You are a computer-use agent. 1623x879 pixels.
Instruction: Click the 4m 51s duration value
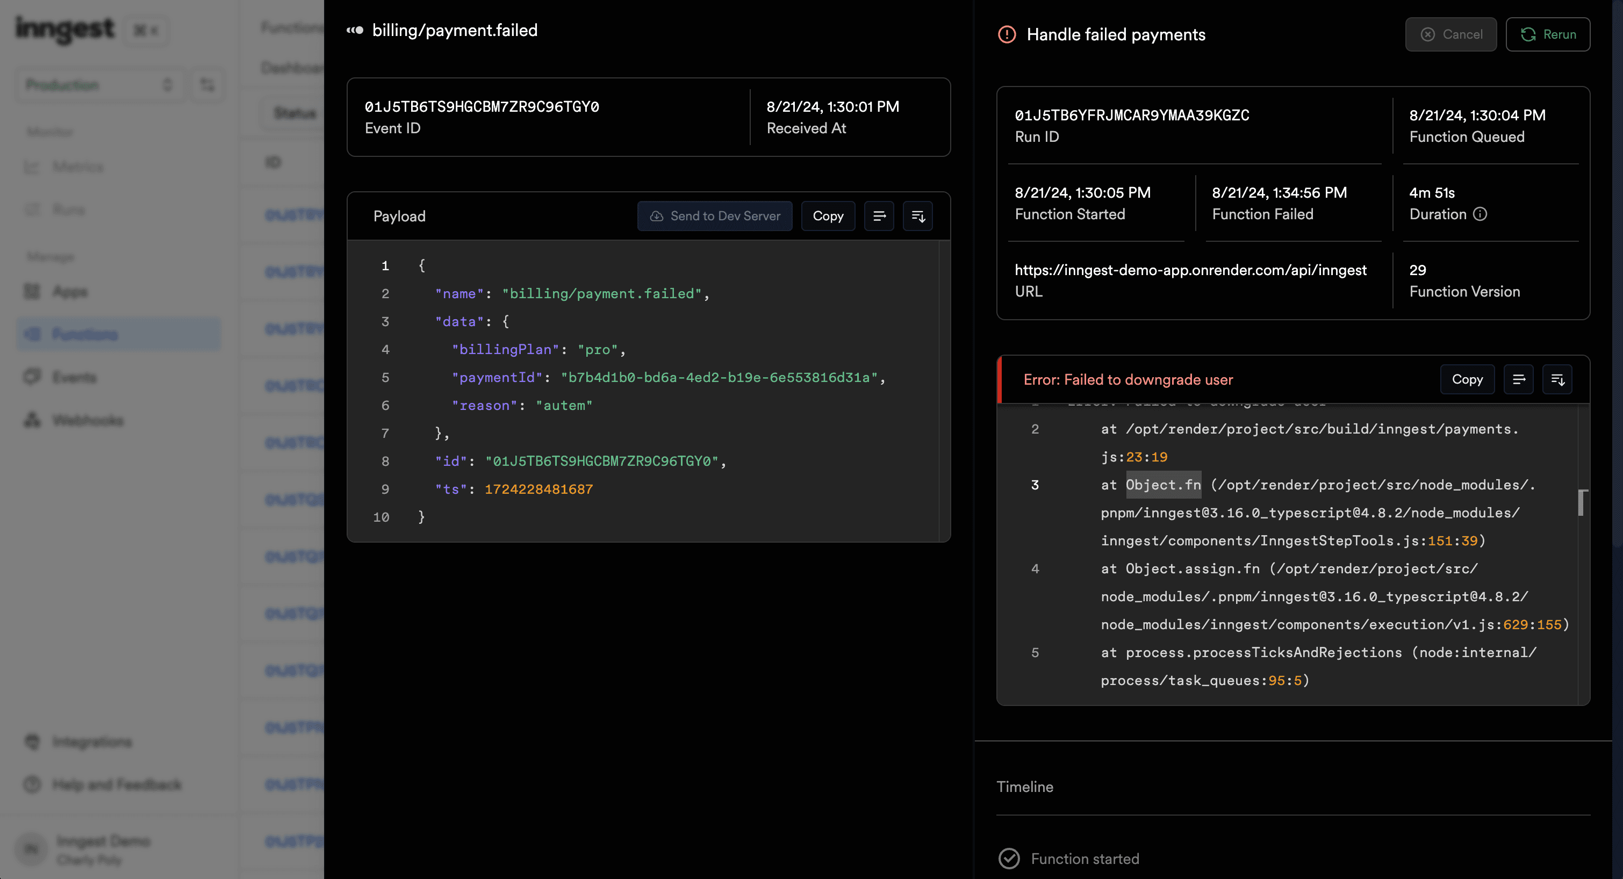click(x=1432, y=192)
